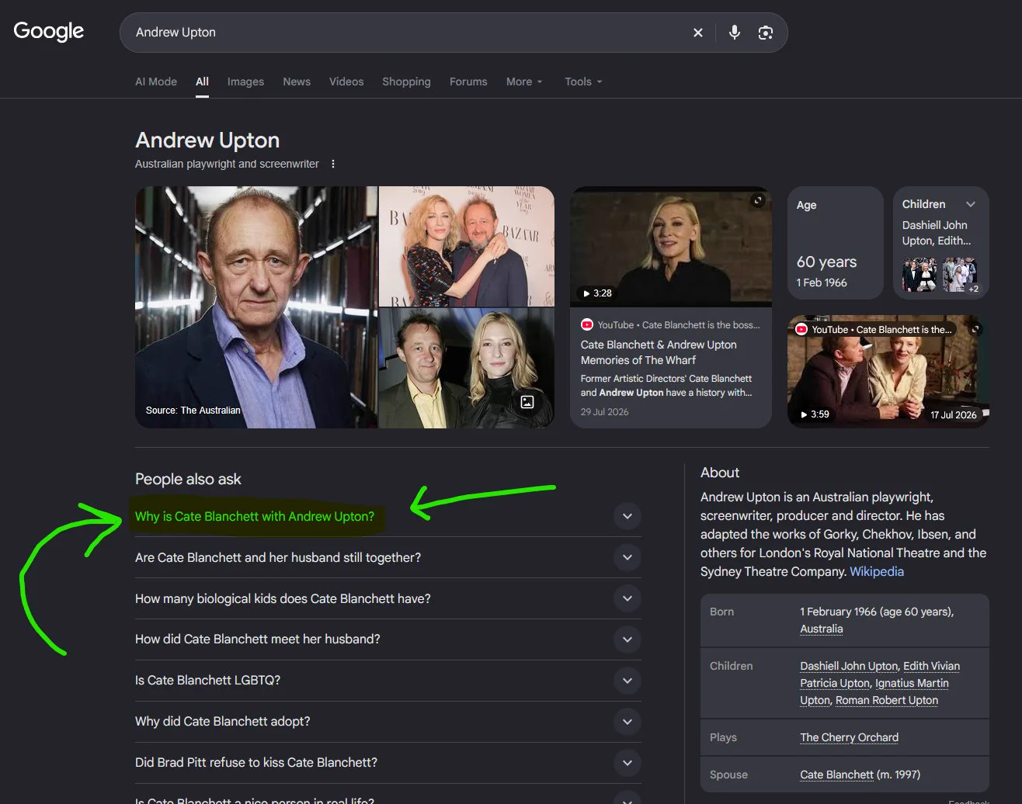The image size is (1022, 804).
Task: Switch to Videos tab
Action: [x=346, y=81]
